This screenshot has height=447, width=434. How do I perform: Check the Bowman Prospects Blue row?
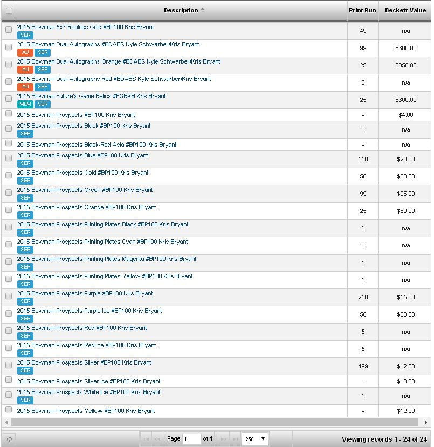[x=9, y=158]
